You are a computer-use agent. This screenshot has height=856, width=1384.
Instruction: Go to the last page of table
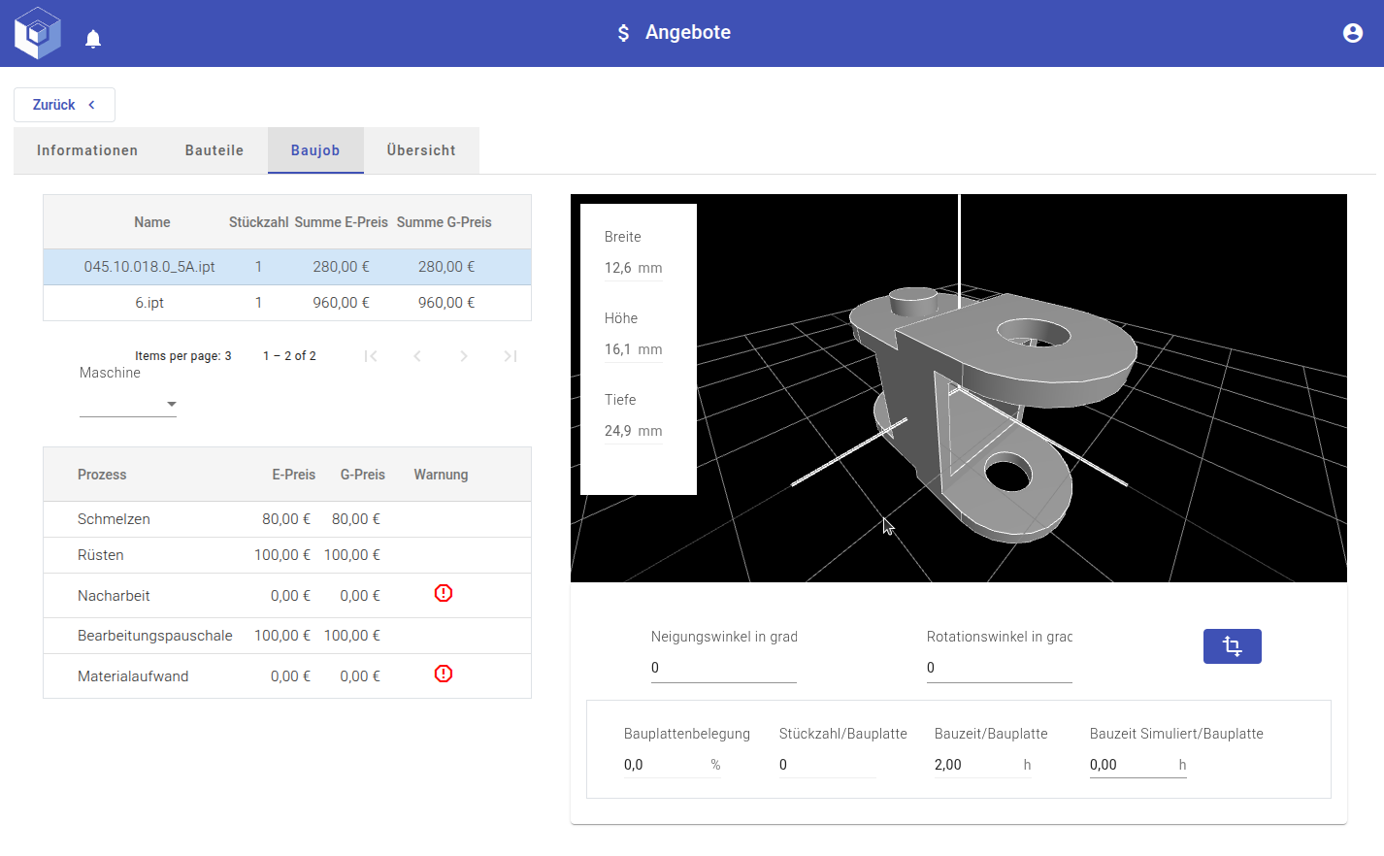[x=510, y=356]
